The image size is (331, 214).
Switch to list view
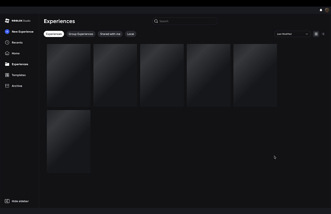323,34
